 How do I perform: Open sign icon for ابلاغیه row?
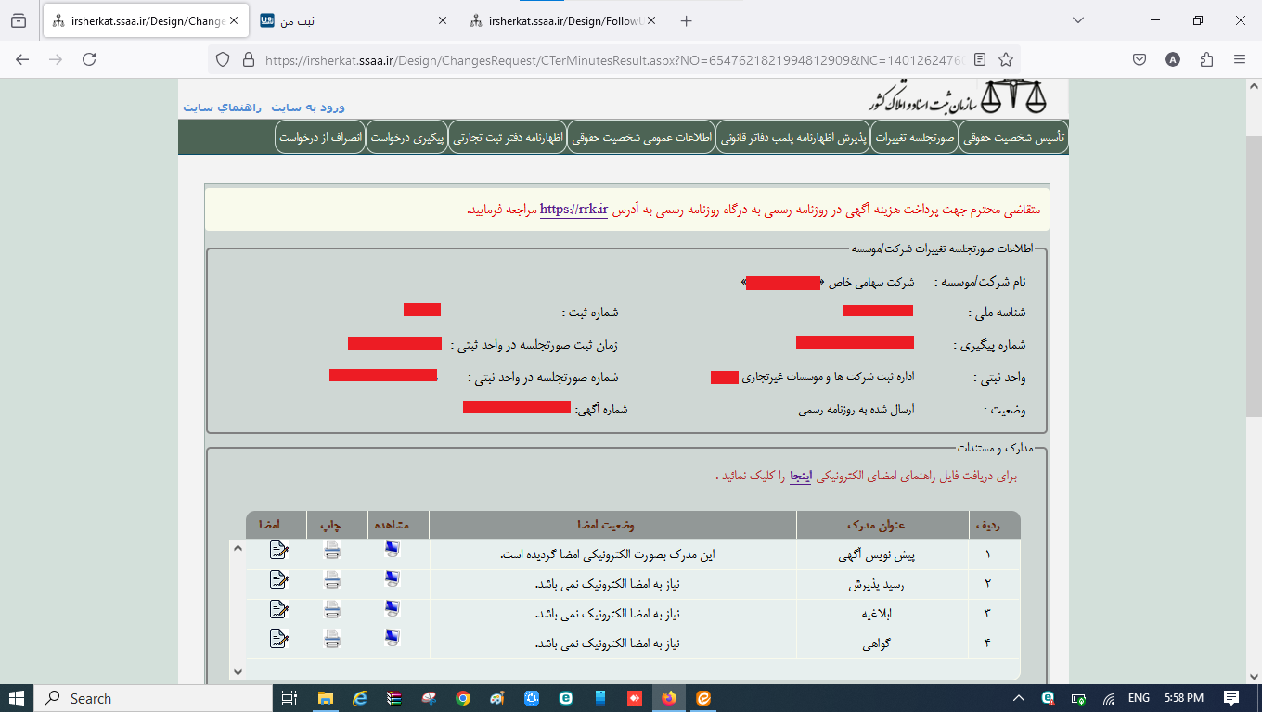point(278,609)
